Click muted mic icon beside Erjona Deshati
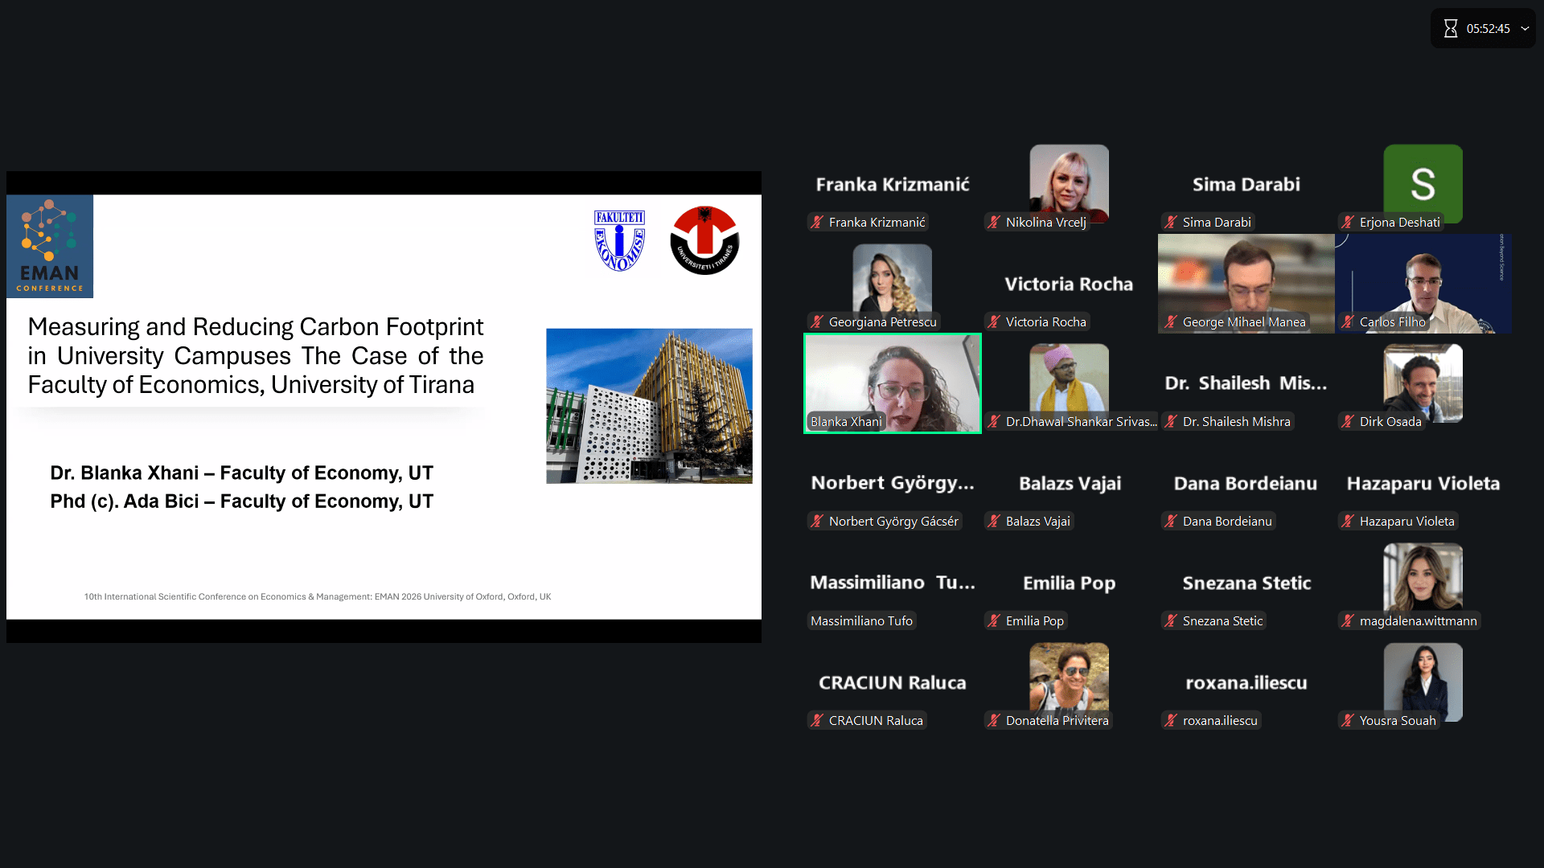Screen dimensions: 1544x868 click(x=1348, y=223)
